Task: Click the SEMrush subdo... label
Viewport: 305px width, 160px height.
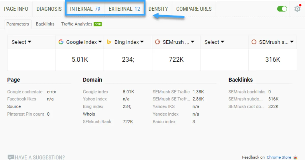Action: [246, 99]
